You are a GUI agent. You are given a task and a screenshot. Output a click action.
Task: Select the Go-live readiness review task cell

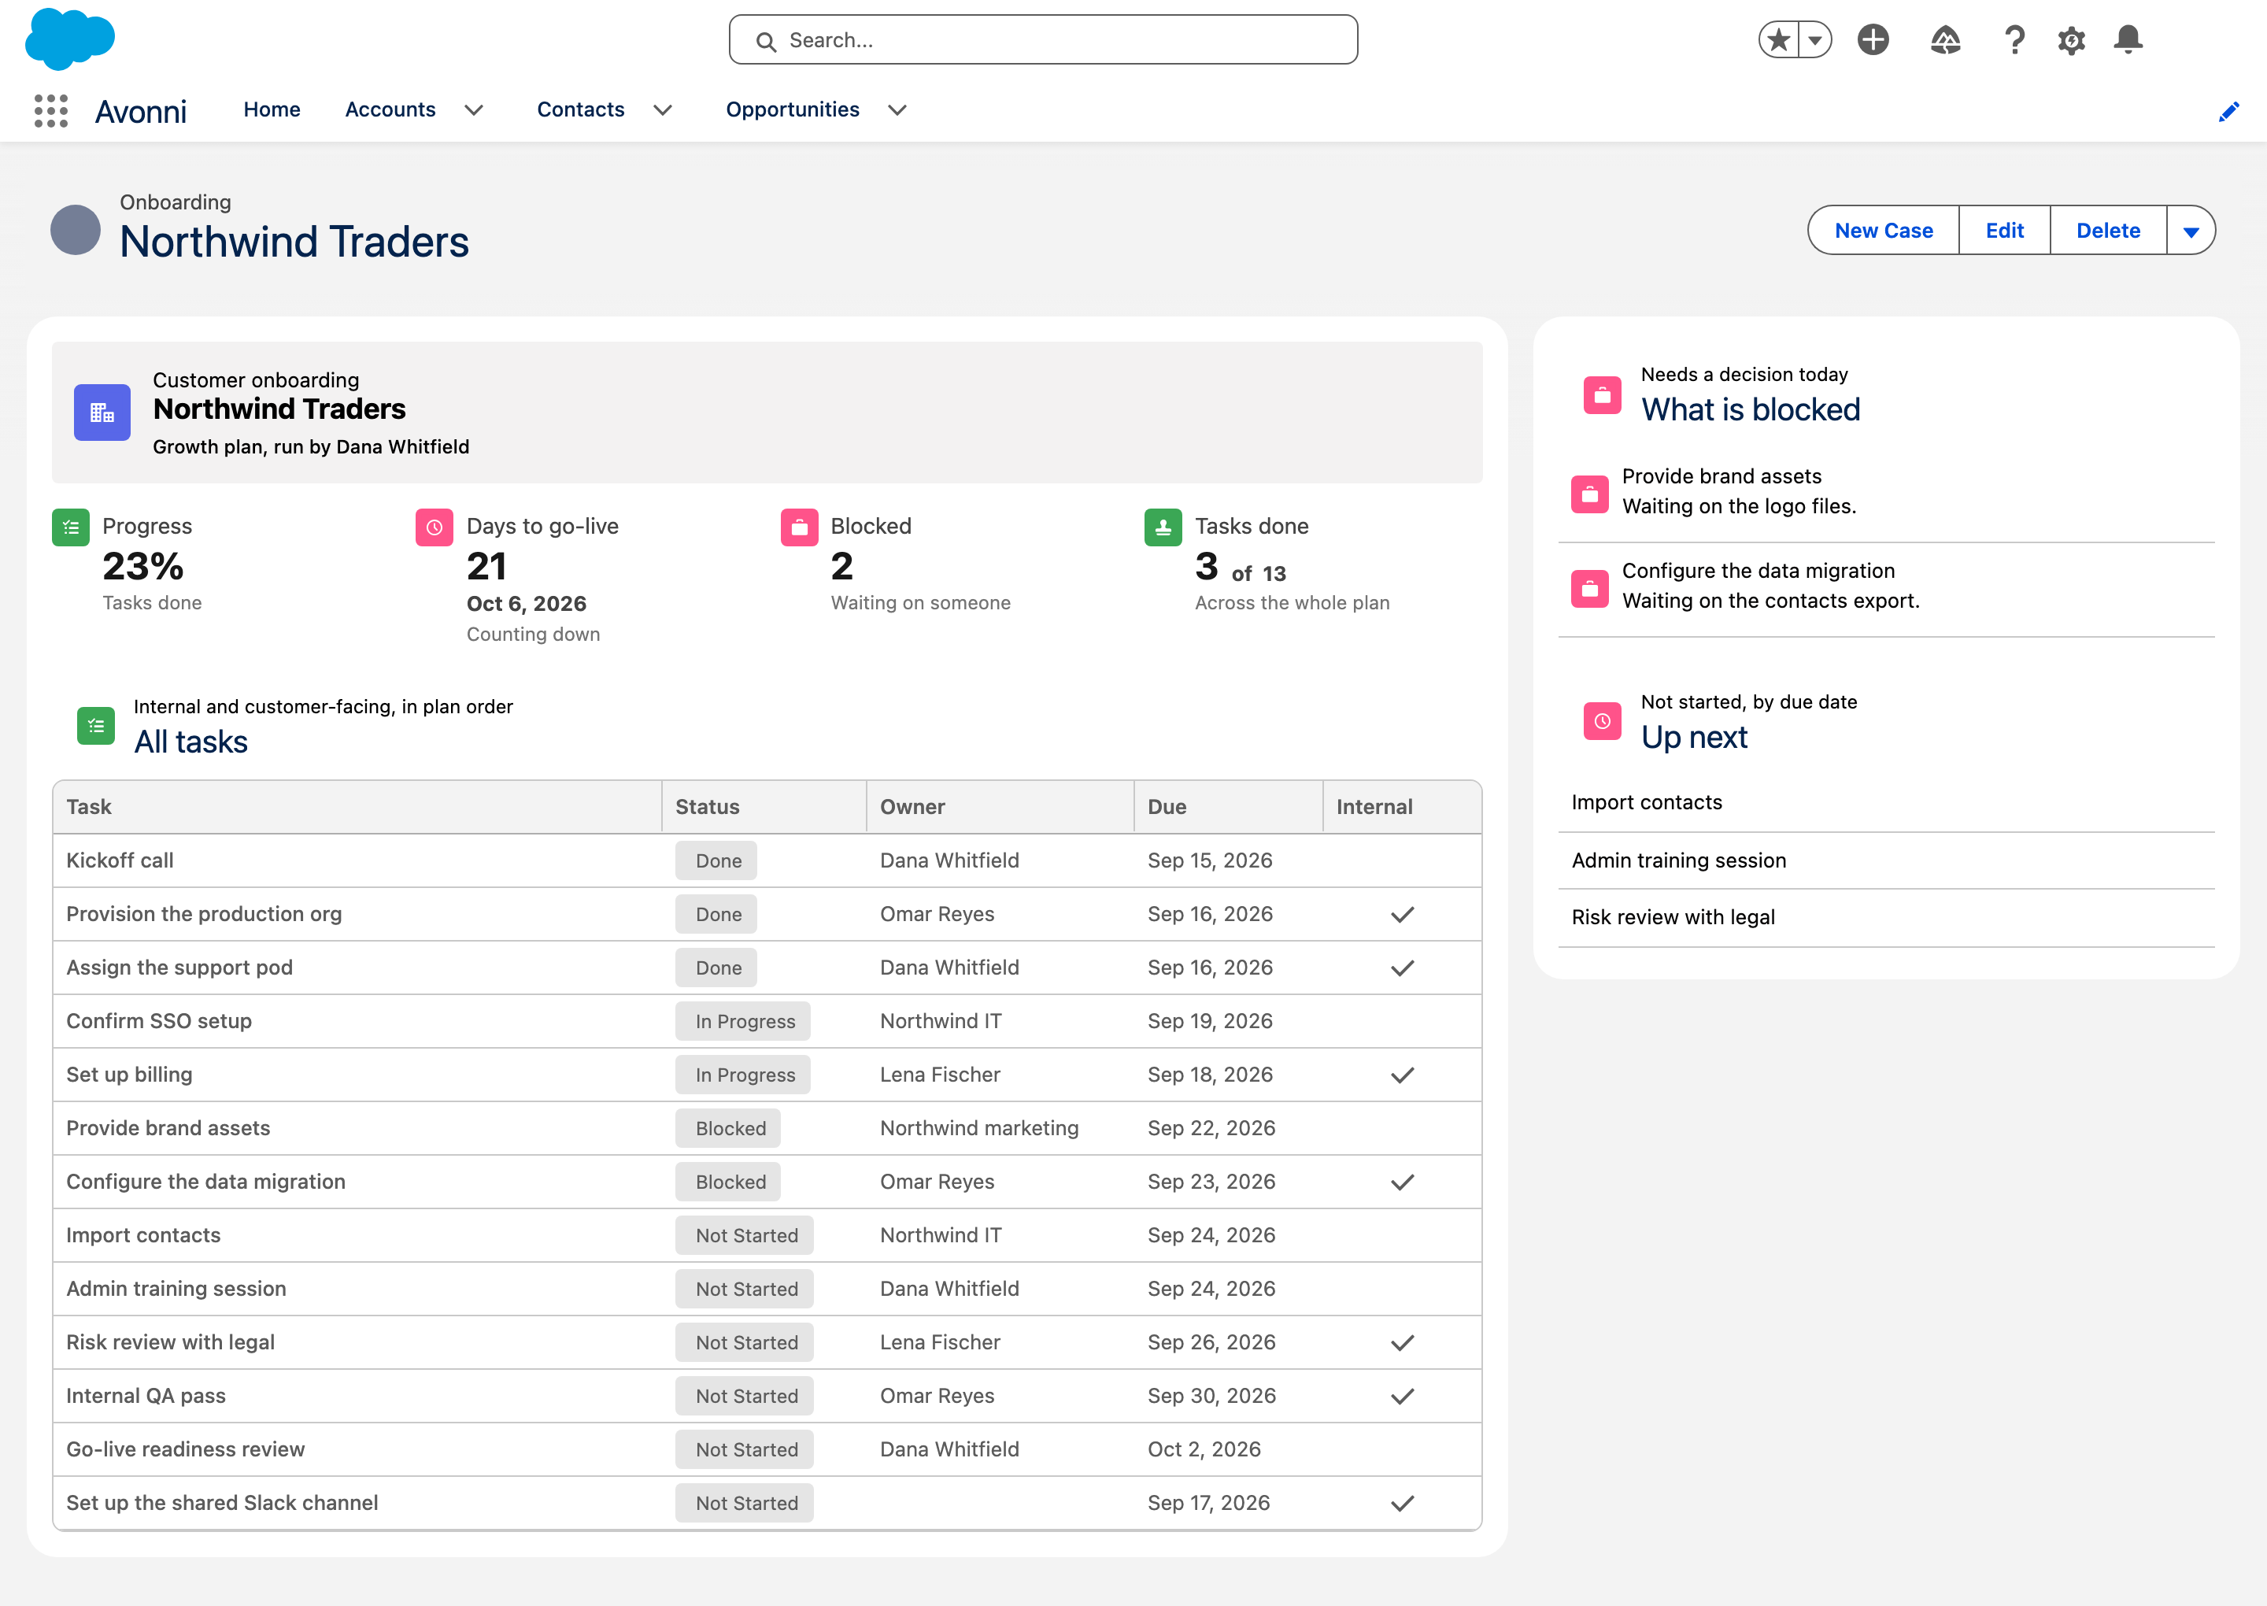tap(357, 1450)
